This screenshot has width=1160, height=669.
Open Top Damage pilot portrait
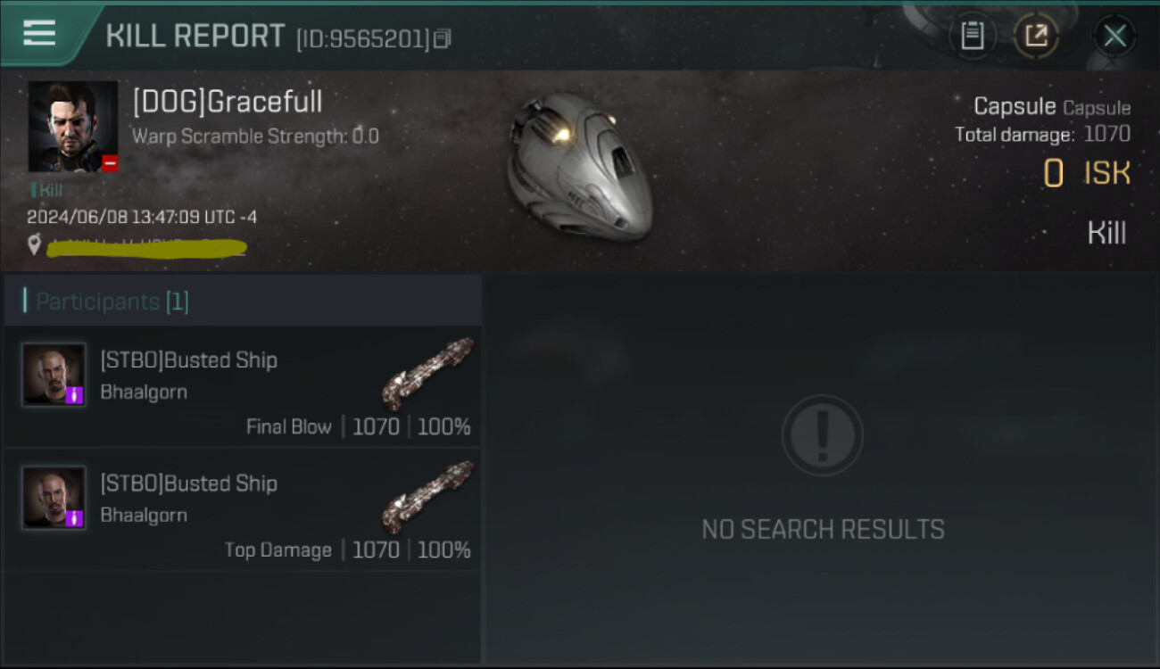54,498
